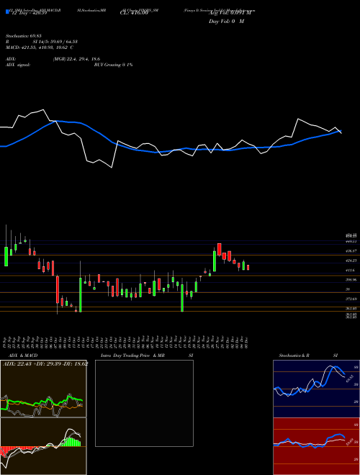The image size is (360, 475).
Task: Click the 'Stochastics & R' panel title
Action: coord(294,356)
